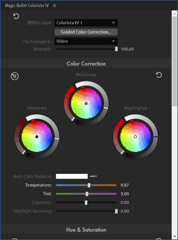Image resolution: width=178 pixels, height=240 pixels.
Task: Click the Highlights wheel label
Action: pyautogui.click(x=136, y=108)
